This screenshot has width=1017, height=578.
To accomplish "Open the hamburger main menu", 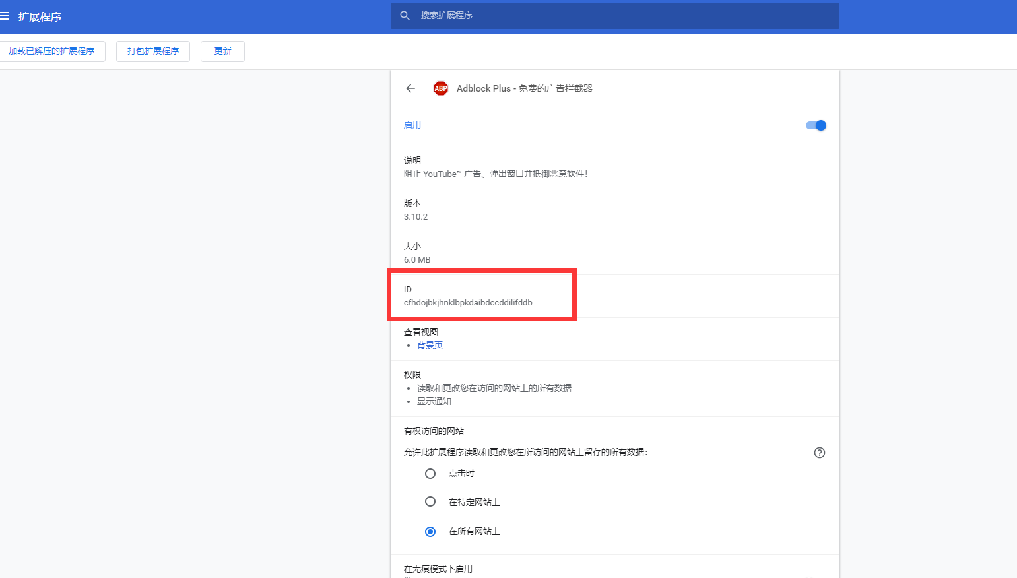I will 5,16.
